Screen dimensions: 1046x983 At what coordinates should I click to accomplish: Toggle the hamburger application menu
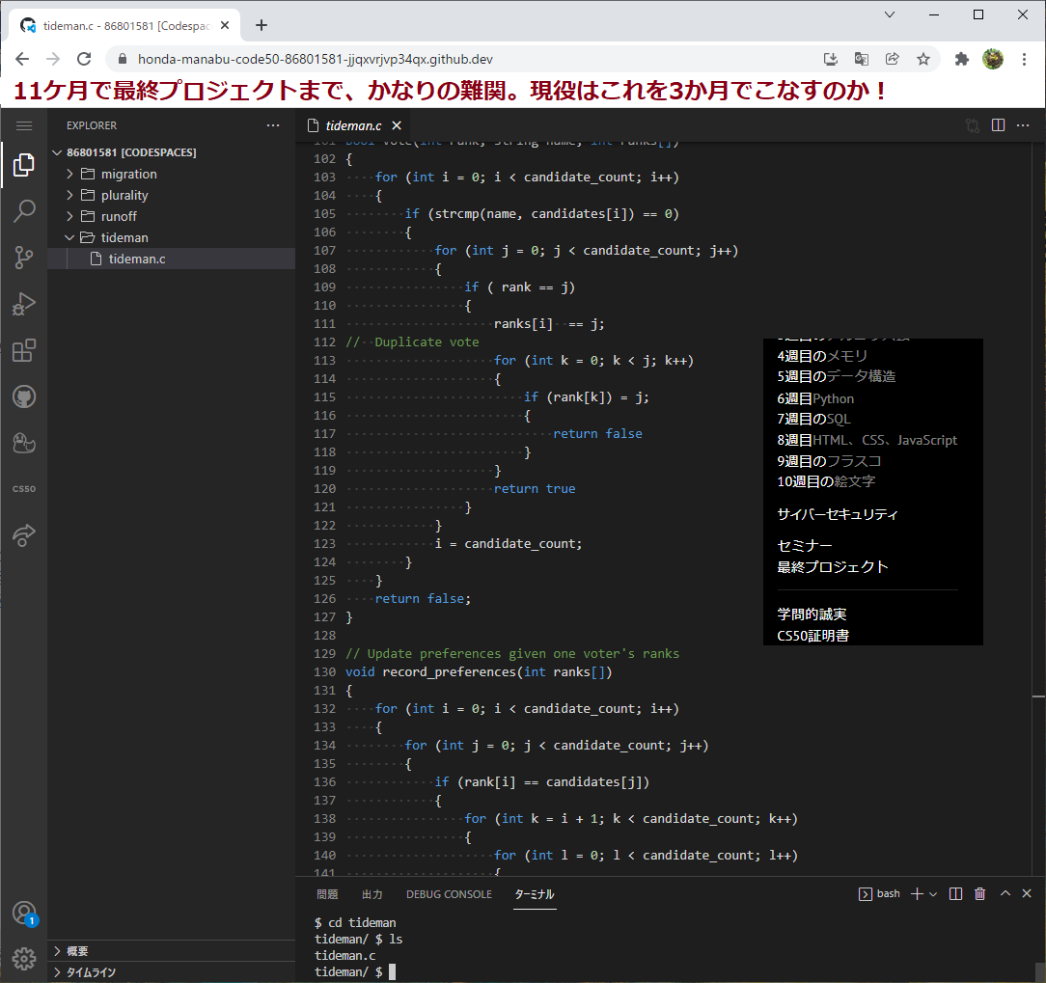[x=24, y=125]
